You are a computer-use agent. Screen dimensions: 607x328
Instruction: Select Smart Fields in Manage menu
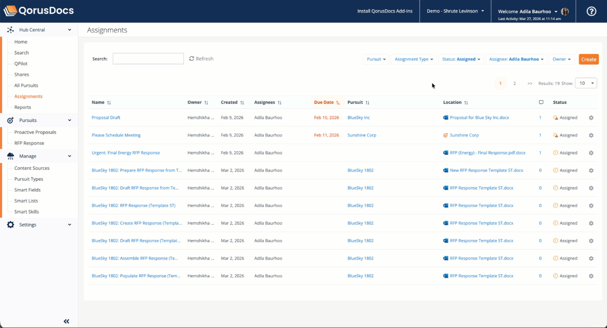tap(27, 190)
